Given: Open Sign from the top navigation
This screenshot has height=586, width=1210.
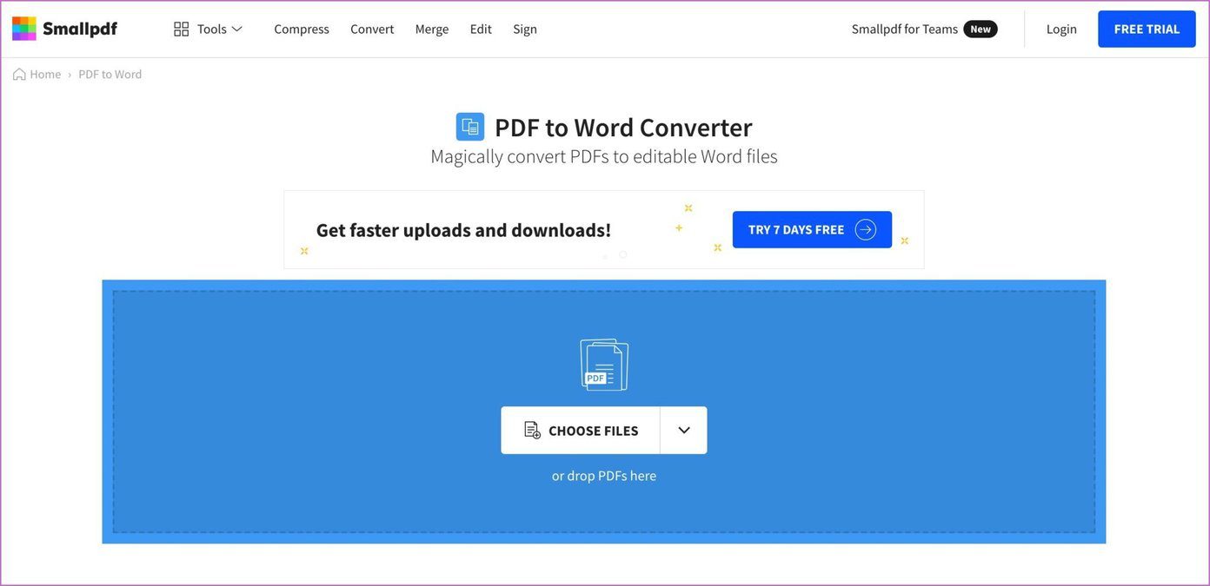Looking at the screenshot, I should [x=525, y=29].
